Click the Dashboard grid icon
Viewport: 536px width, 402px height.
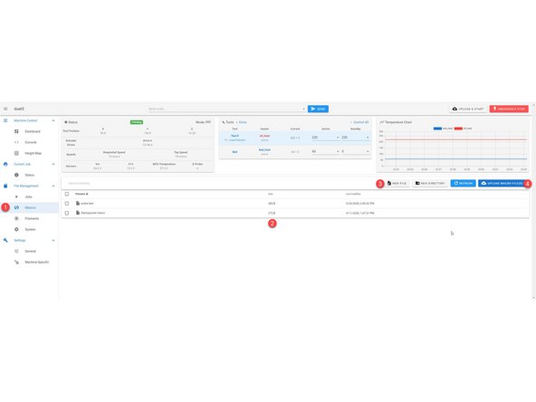point(16,131)
